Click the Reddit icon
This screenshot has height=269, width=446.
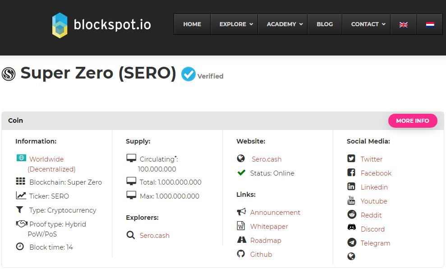click(352, 214)
